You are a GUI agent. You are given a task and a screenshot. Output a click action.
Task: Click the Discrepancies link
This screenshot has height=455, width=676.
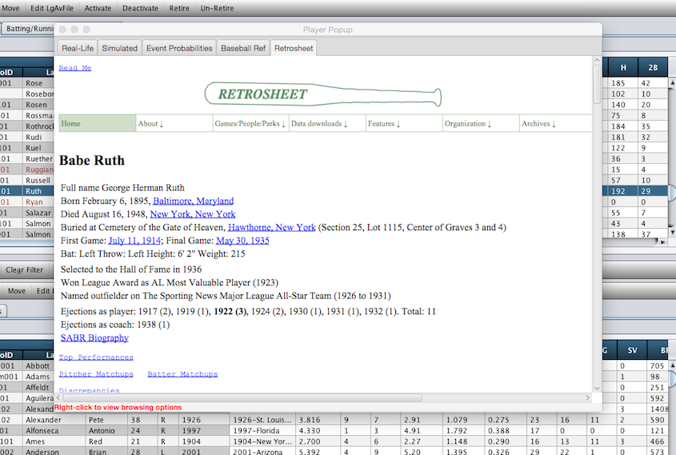[90, 390]
